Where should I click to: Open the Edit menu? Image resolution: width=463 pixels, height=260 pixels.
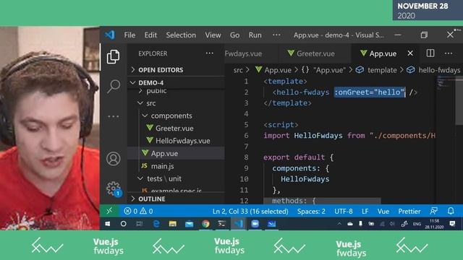pyautogui.click(x=150, y=35)
